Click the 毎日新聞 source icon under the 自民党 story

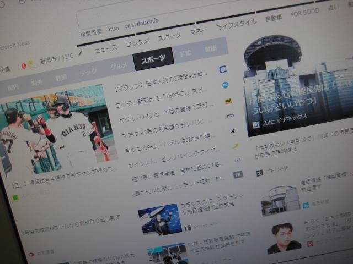click(306, 205)
